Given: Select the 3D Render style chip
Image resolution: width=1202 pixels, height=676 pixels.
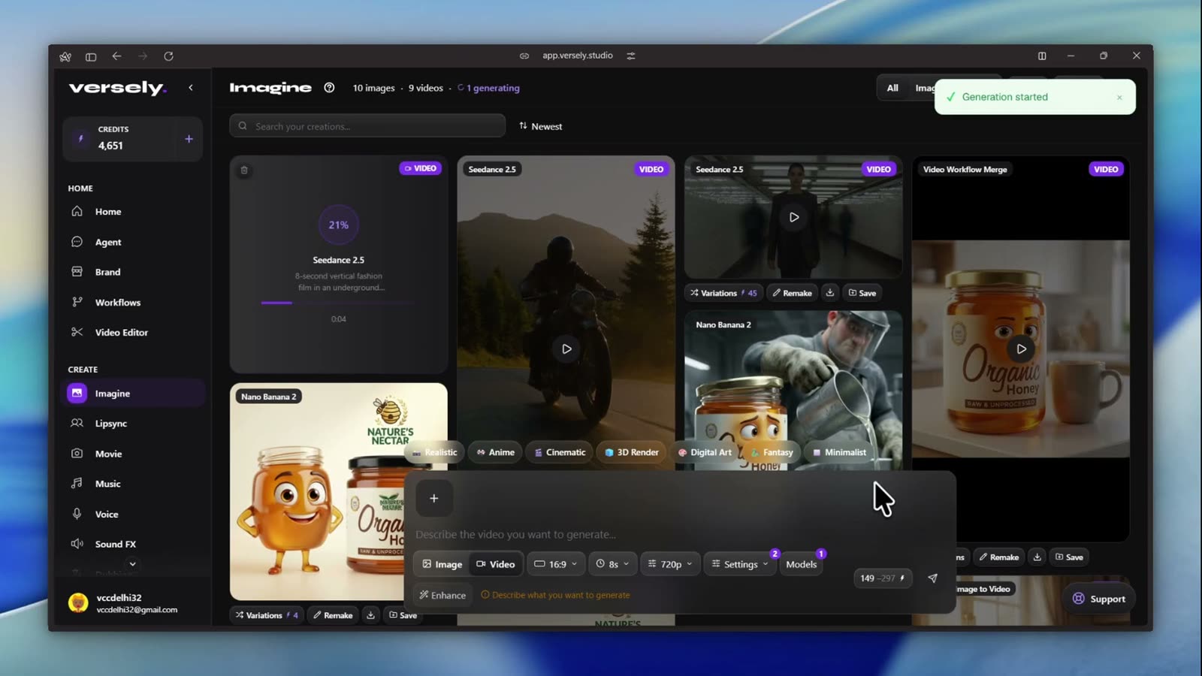Looking at the screenshot, I should coord(632,452).
